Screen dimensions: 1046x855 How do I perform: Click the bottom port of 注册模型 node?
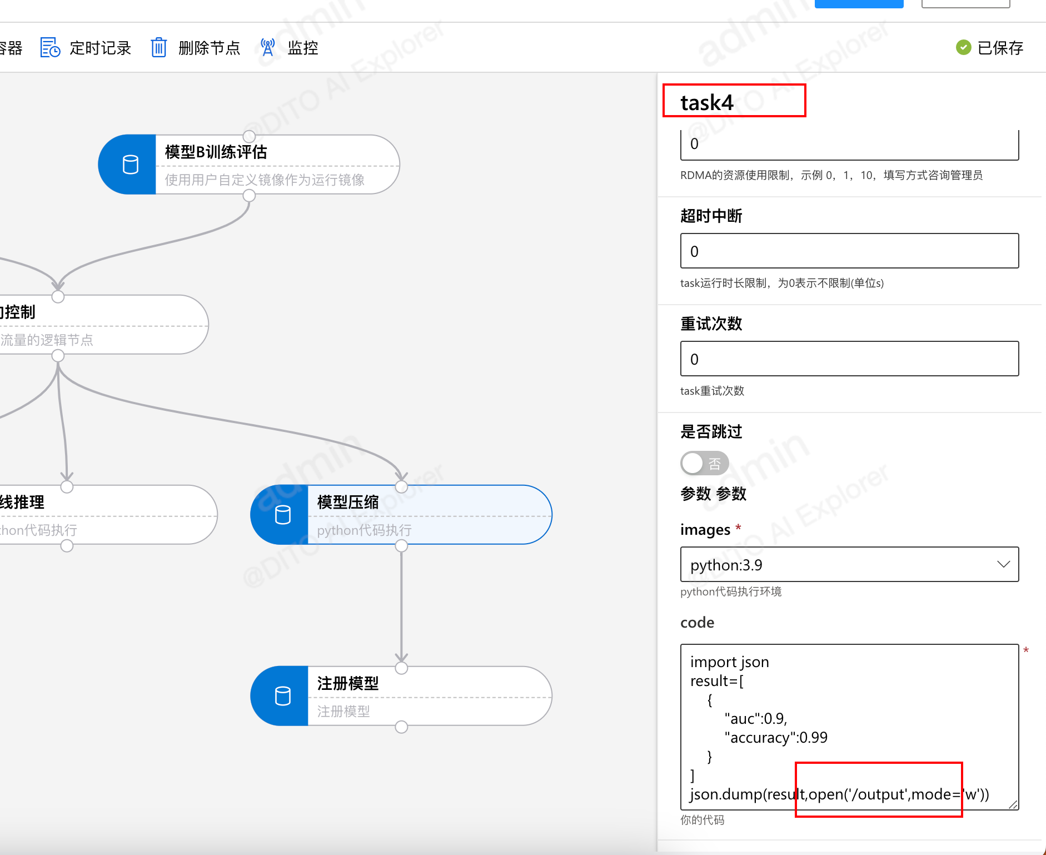click(x=401, y=727)
